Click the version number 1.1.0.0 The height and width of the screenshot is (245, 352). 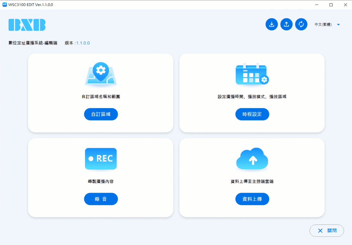pyautogui.click(x=83, y=43)
